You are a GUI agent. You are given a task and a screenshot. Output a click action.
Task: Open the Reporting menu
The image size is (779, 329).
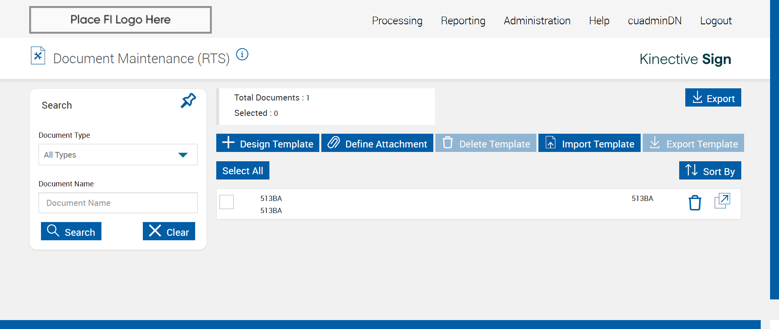click(463, 21)
